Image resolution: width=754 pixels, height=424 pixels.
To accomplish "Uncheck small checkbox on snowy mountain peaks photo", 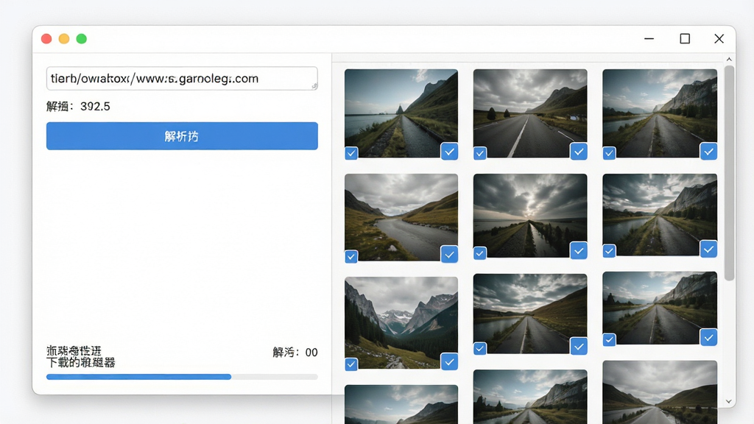I will (351, 364).
